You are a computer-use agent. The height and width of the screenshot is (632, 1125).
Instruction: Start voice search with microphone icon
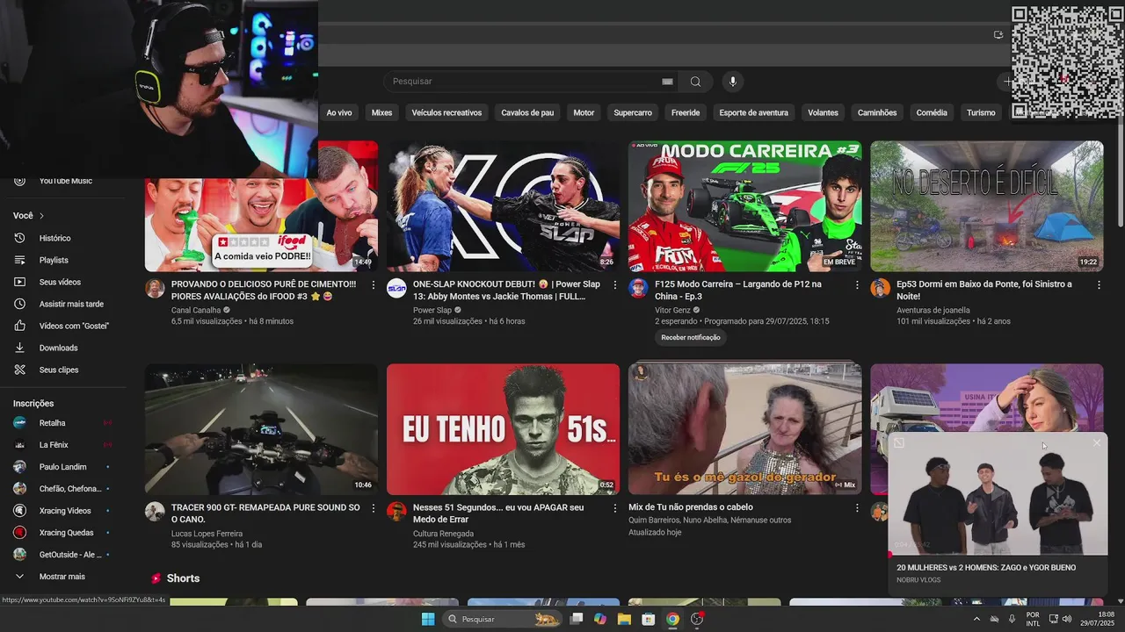click(733, 82)
